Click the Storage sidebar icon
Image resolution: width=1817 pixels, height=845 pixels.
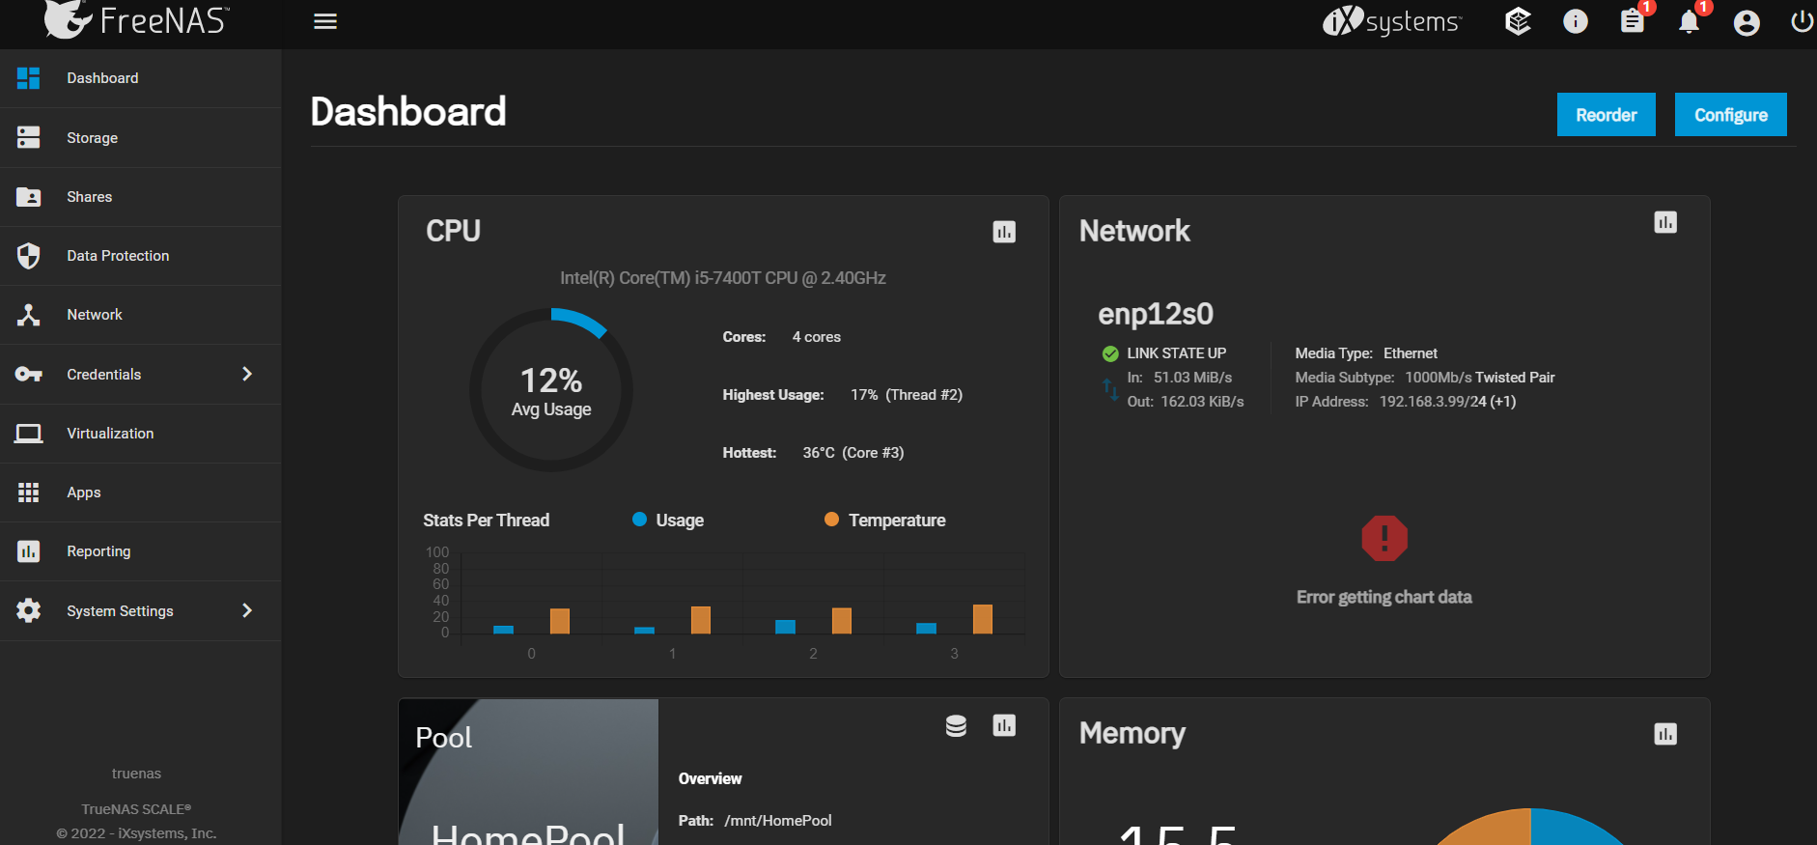[29, 137]
